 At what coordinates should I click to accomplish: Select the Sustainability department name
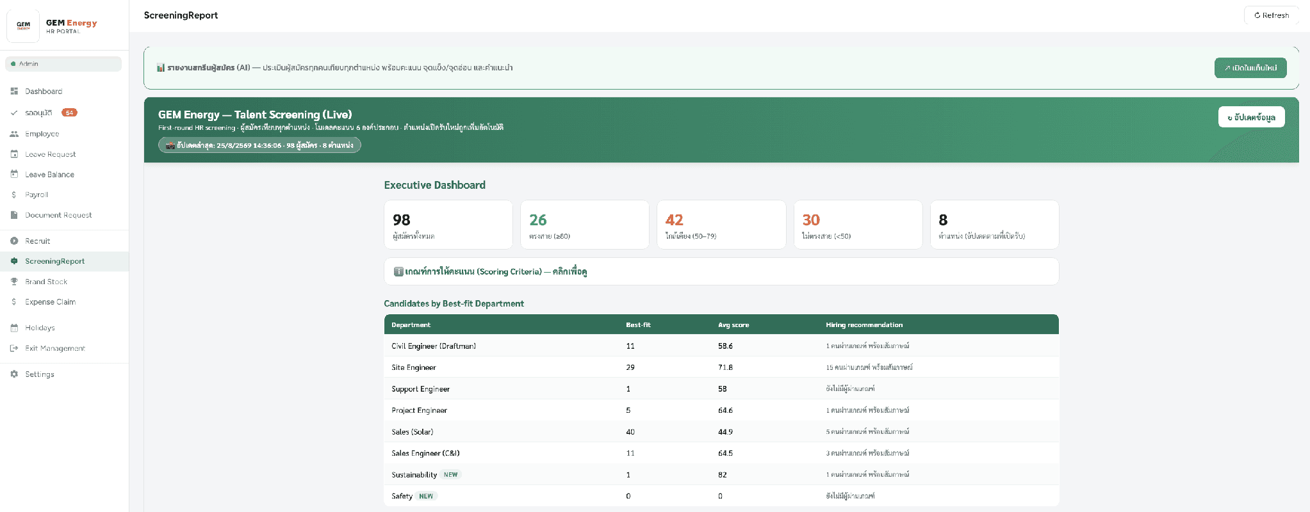414,475
